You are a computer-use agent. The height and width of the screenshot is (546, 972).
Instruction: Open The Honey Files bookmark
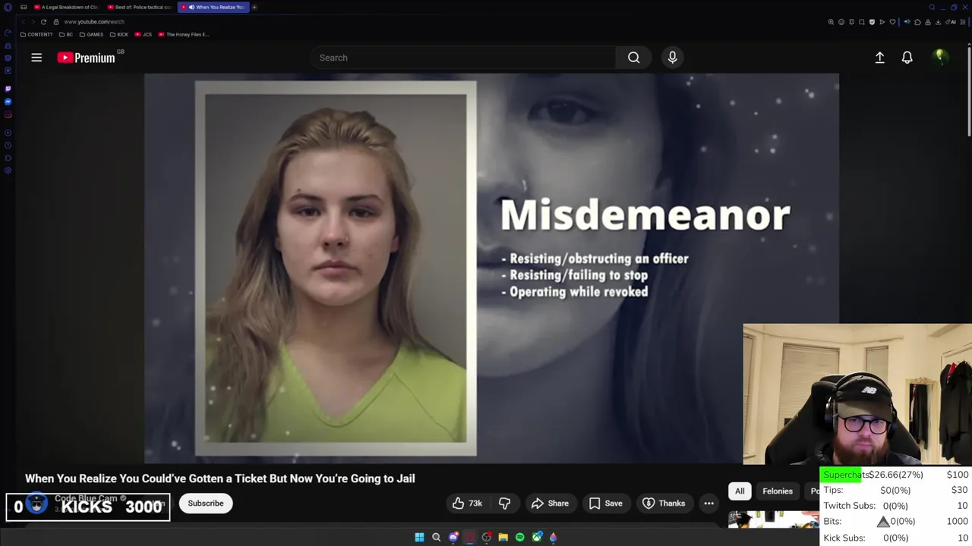click(183, 34)
